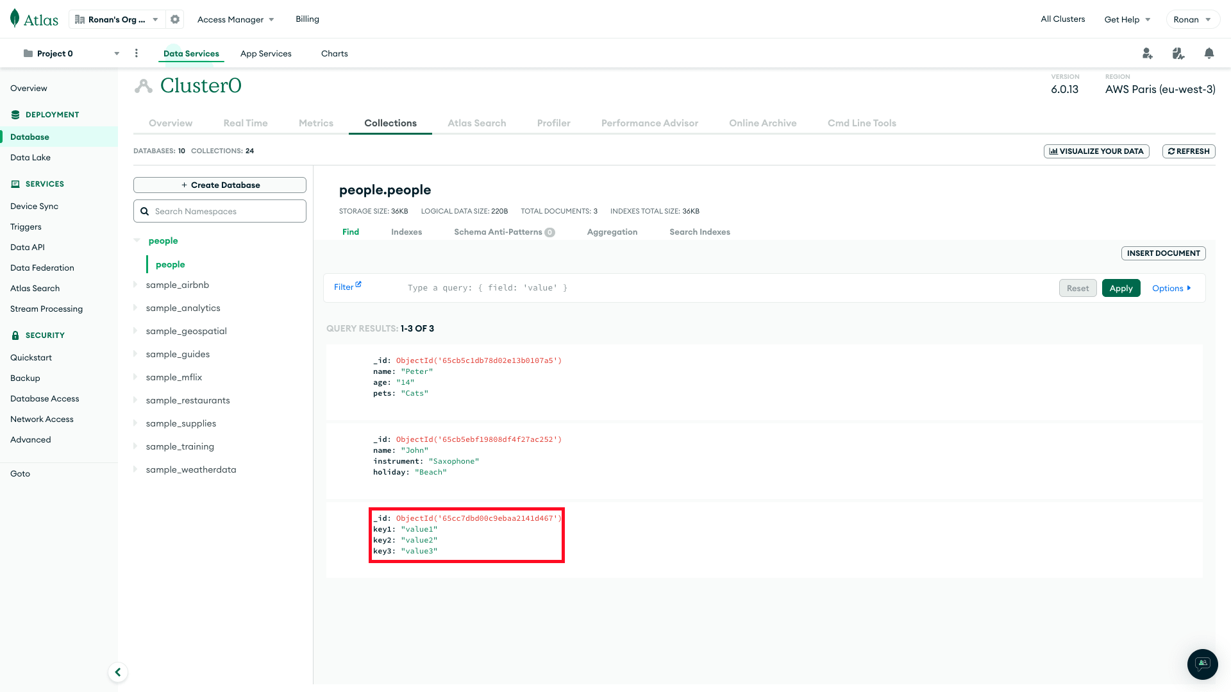This screenshot has height=692, width=1231.
Task: Click the filter query input field
Action: click(728, 288)
